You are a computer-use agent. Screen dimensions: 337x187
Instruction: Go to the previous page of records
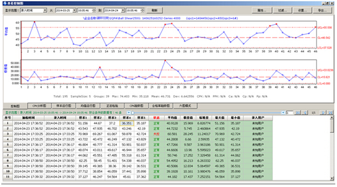pos(305,112)
